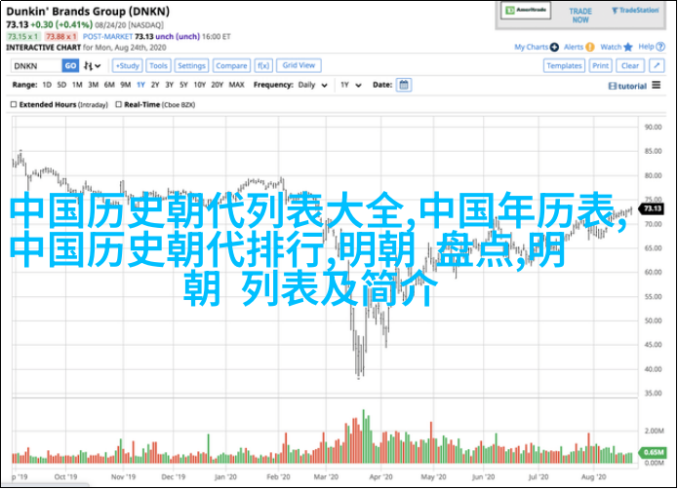Viewport: 678px width, 489px height.
Task: Click the blue GO button
Action: click(x=70, y=66)
